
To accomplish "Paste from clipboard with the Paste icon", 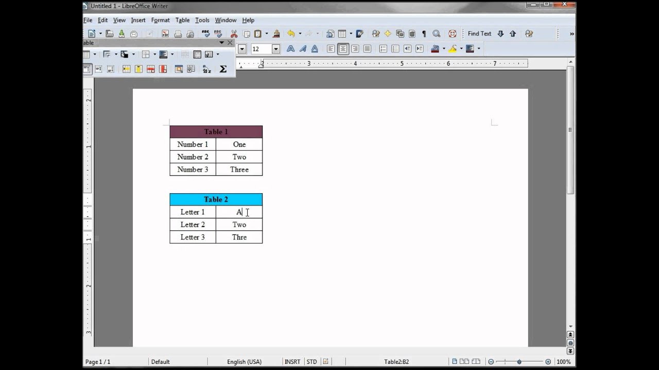I will pos(257,33).
